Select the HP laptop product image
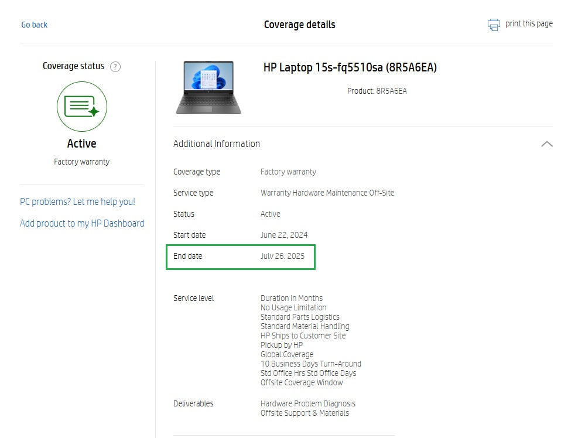Screen dimensions: 561x438 click(208, 87)
